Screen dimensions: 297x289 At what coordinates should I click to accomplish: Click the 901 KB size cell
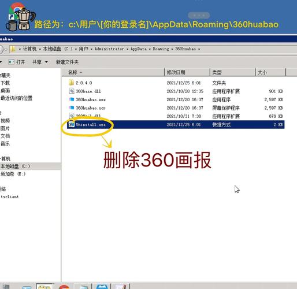(276, 91)
